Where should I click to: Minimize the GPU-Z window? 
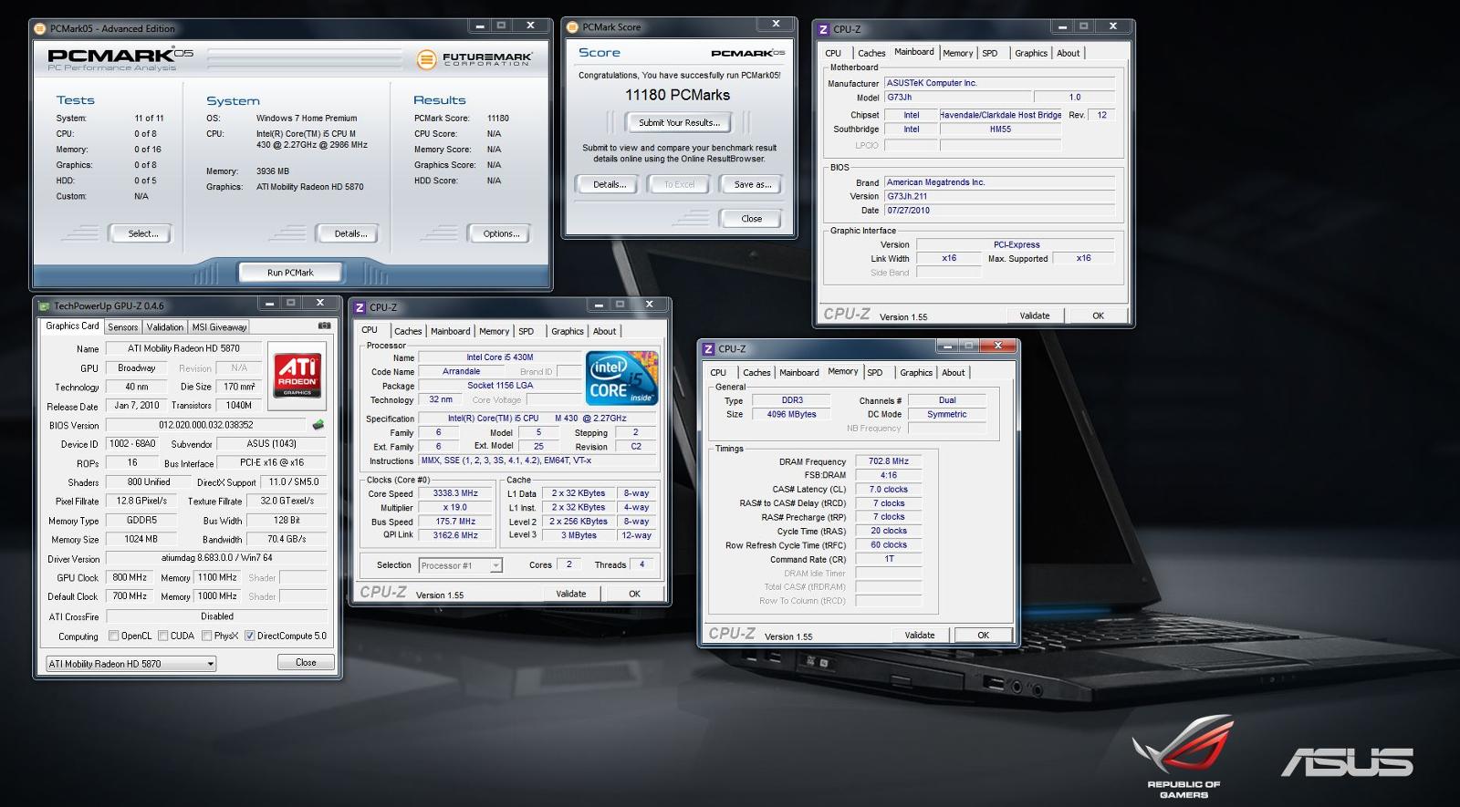click(270, 303)
